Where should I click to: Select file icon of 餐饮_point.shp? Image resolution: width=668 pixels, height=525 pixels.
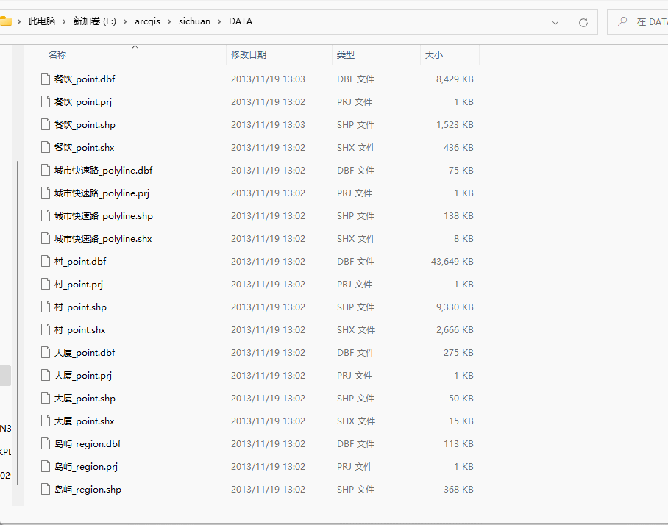pyautogui.click(x=46, y=124)
